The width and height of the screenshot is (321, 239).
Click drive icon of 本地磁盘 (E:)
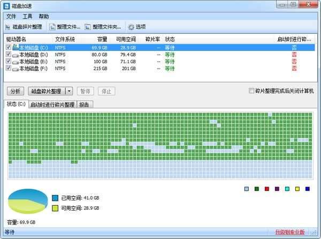16,62
